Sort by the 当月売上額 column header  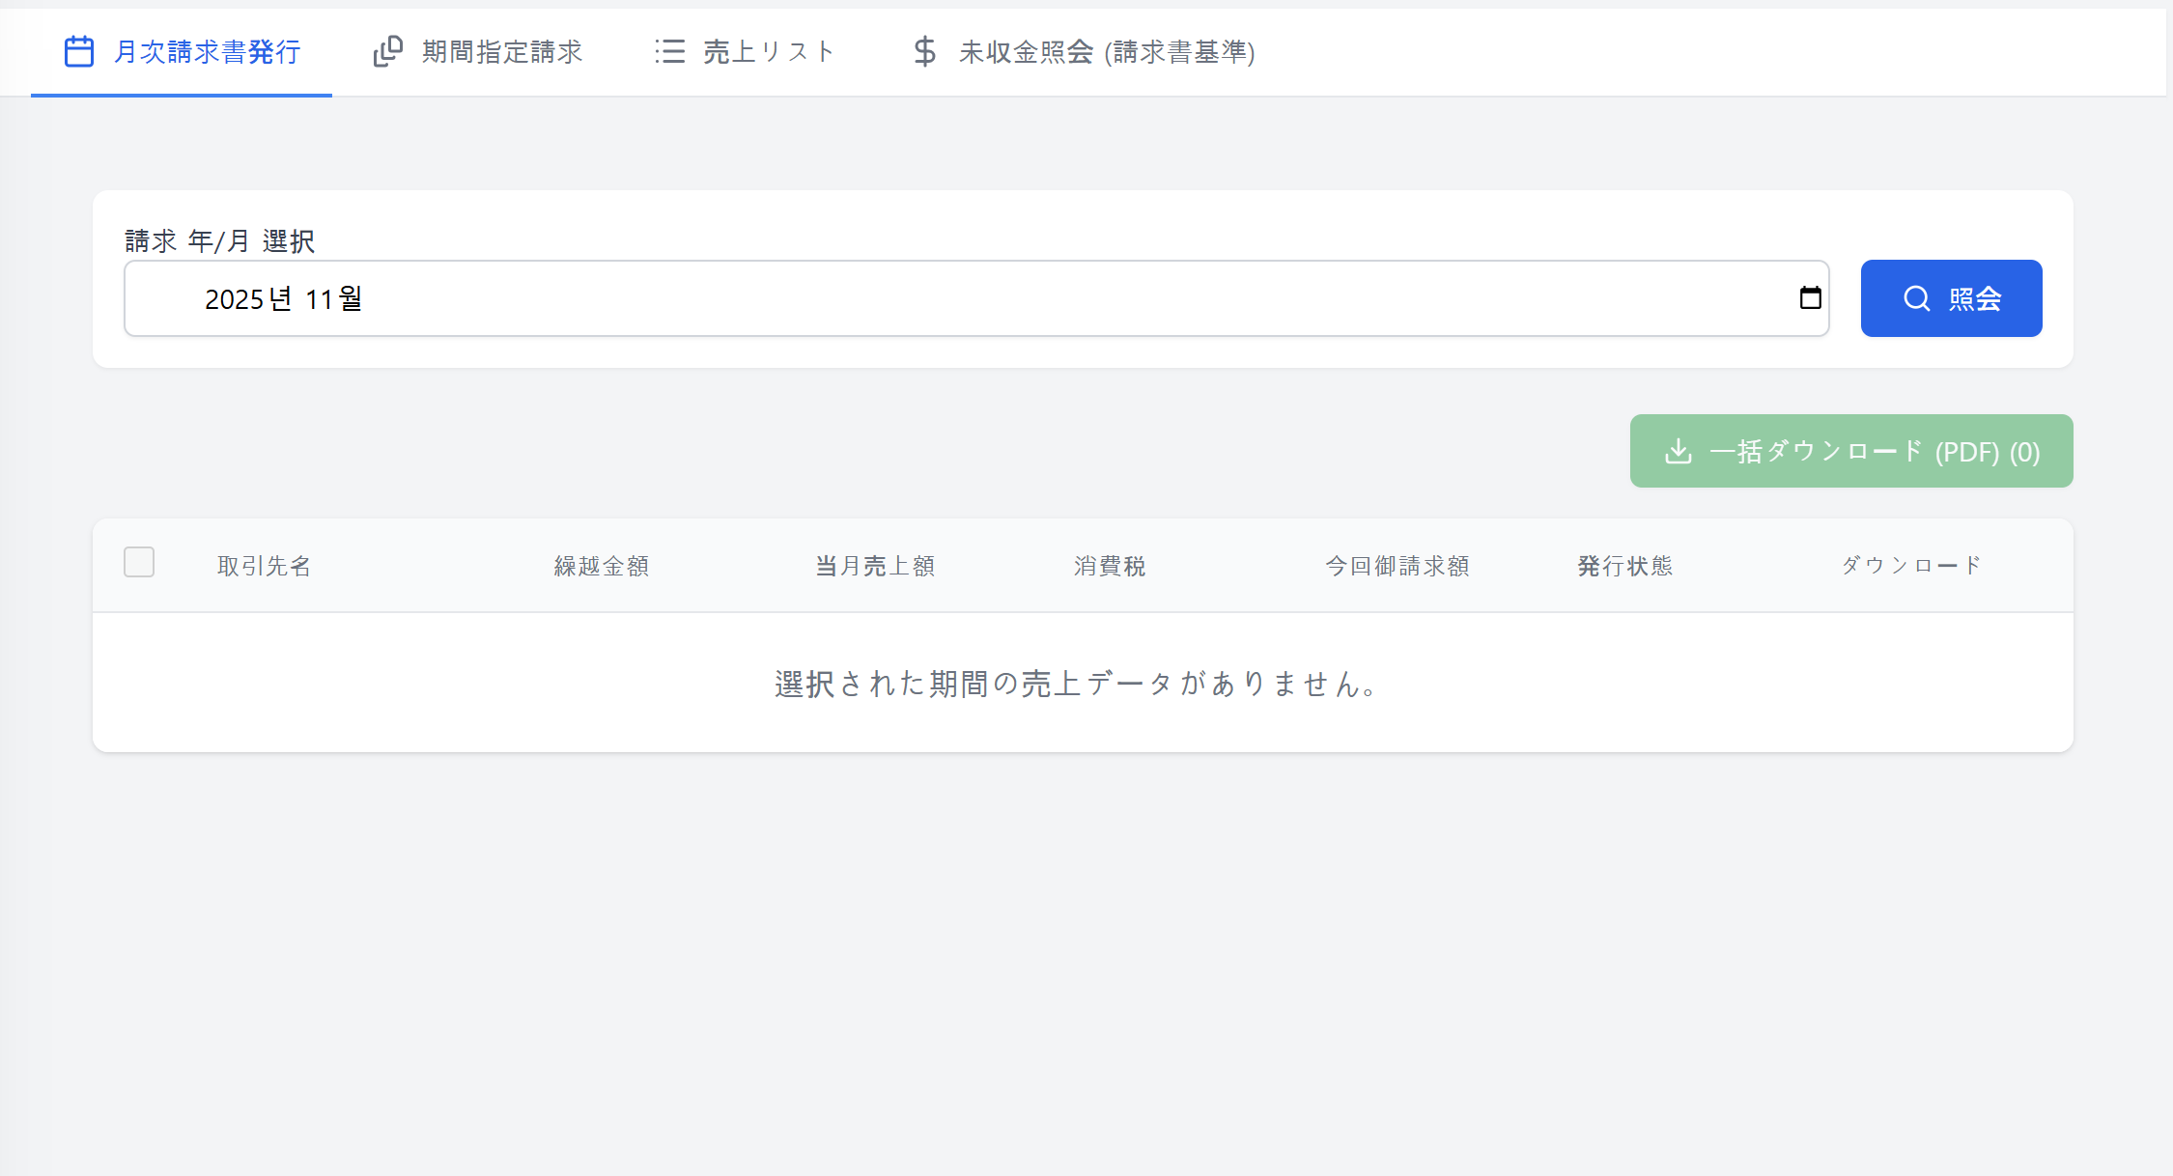click(x=874, y=566)
